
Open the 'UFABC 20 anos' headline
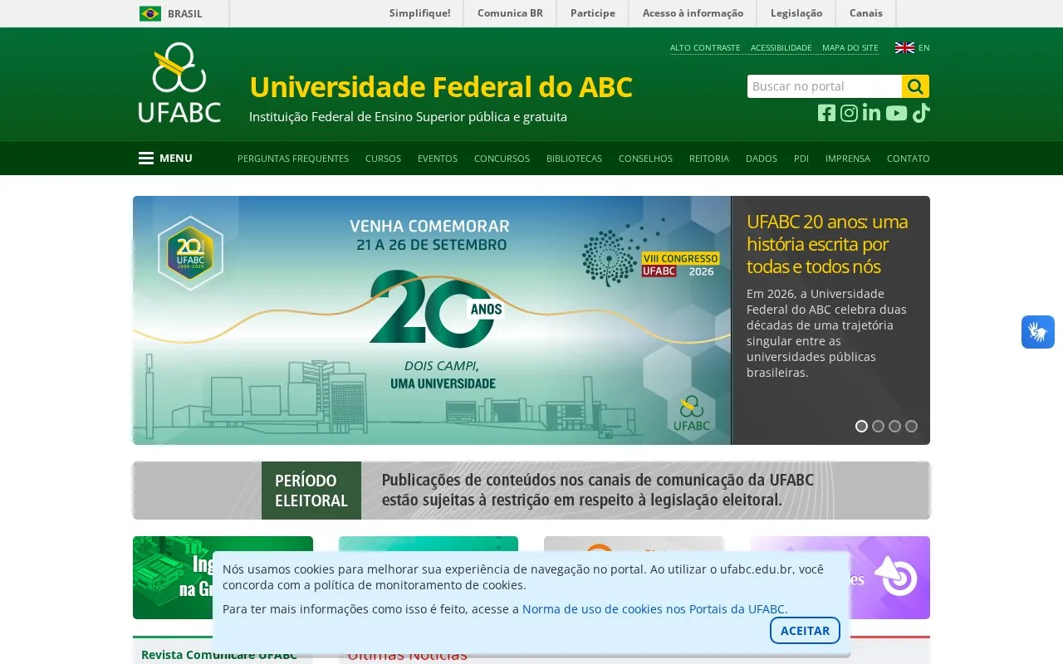click(x=827, y=244)
